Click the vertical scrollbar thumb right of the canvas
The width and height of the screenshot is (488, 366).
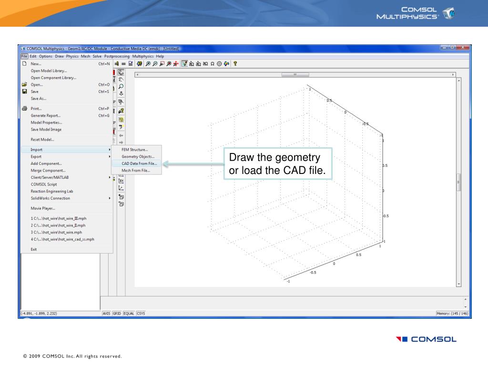(458, 182)
